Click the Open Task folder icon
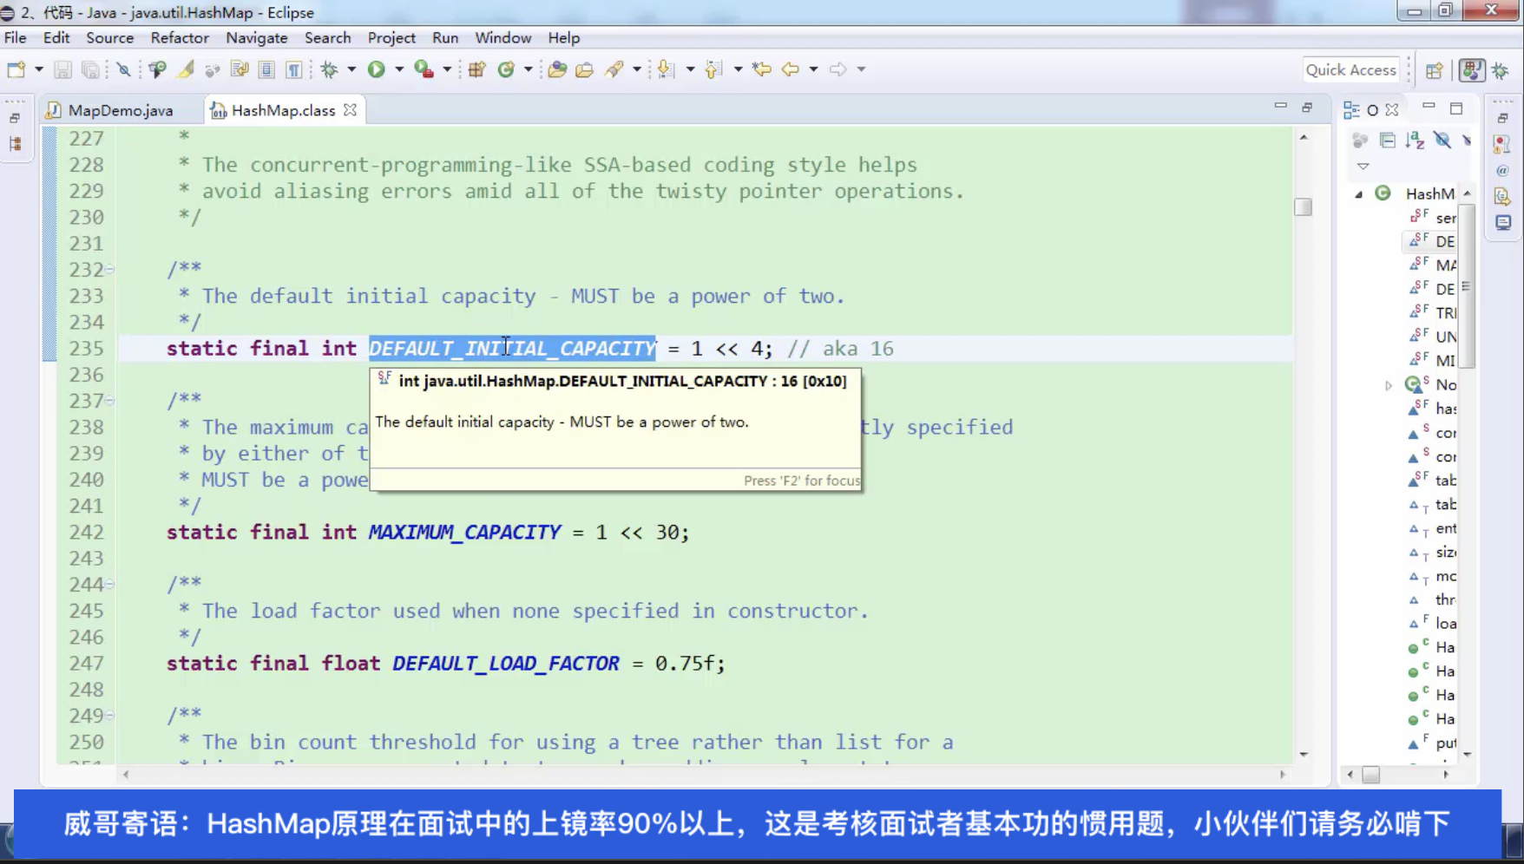1524x864 pixels. pyautogui.click(x=584, y=69)
